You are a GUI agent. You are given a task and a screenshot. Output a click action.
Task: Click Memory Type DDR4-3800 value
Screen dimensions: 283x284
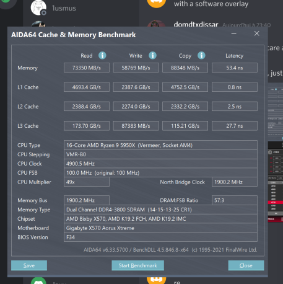pyautogui.click(x=160, y=210)
